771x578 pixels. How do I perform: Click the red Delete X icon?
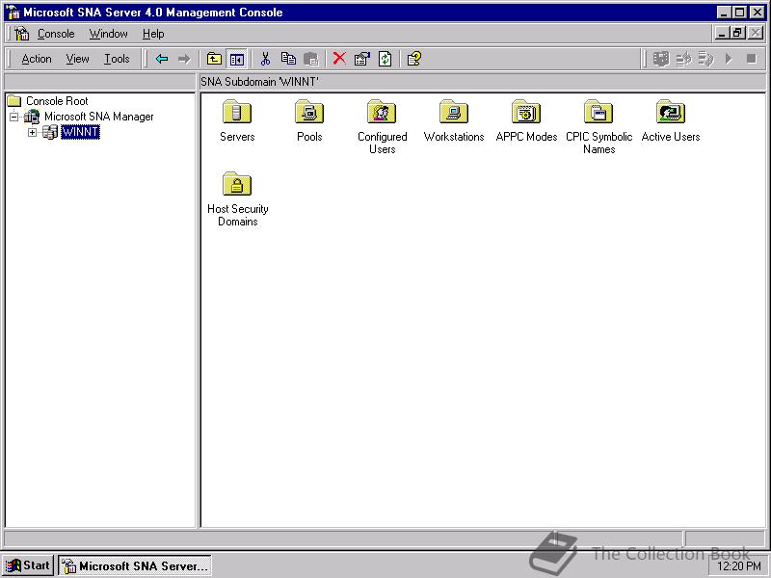point(339,59)
